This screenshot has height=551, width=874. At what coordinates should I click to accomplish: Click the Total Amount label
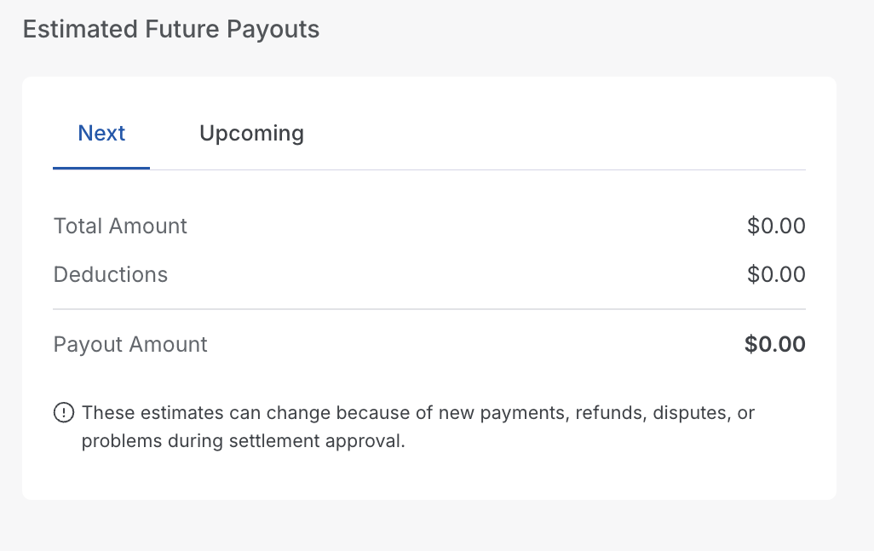(x=120, y=227)
